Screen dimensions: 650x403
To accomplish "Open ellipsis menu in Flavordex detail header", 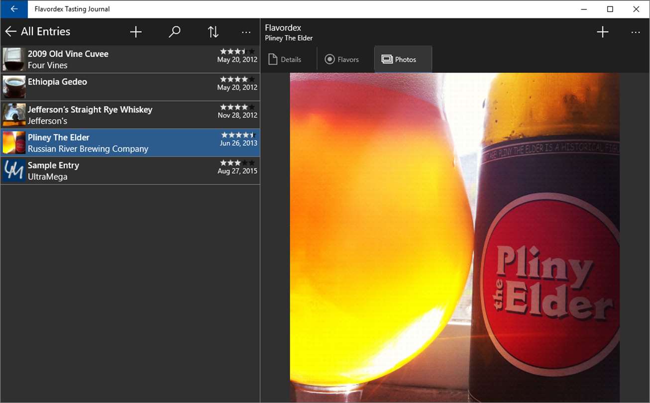I will coord(635,32).
